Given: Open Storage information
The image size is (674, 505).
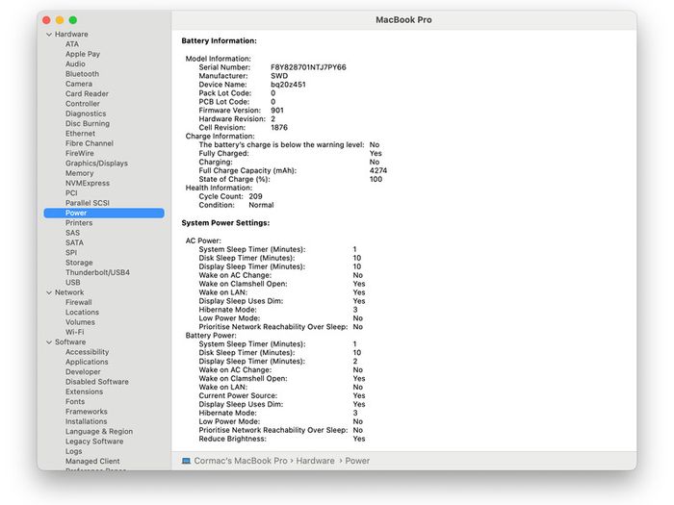Looking at the screenshot, I should click(x=79, y=263).
